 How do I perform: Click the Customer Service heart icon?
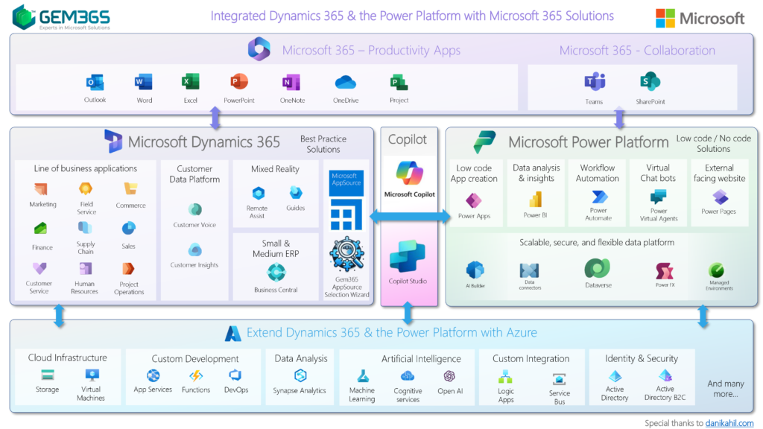pyautogui.click(x=39, y=268)
